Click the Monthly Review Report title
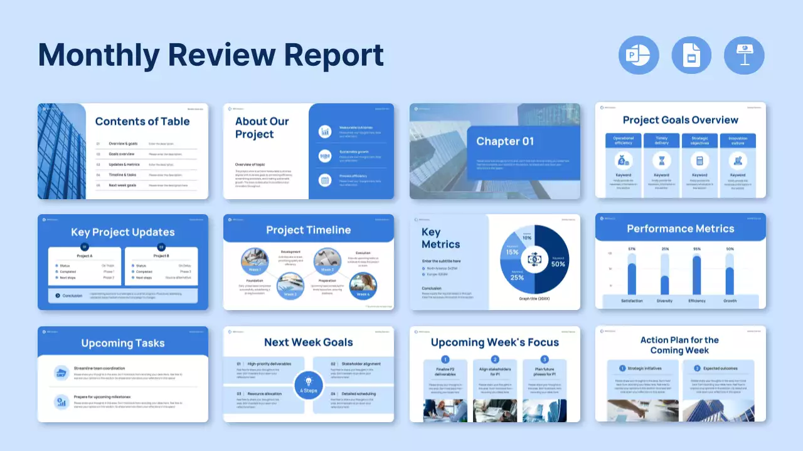Screen dimensions: 803x451 point(211,54)
